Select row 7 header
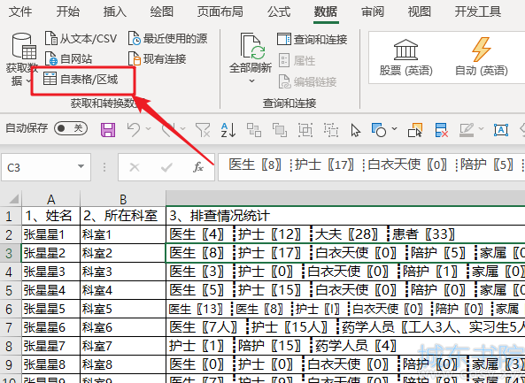The height and width of the screenshot is (383, 525). pyautogui.click(x=11, y=327)
